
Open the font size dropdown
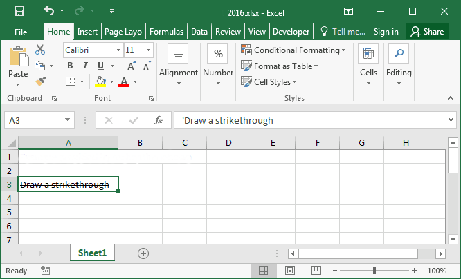click(x=149, y=50)
